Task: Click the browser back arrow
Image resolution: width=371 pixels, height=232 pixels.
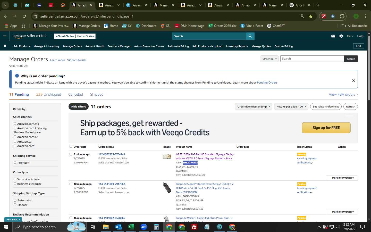Action: click(x=6, y=16)
